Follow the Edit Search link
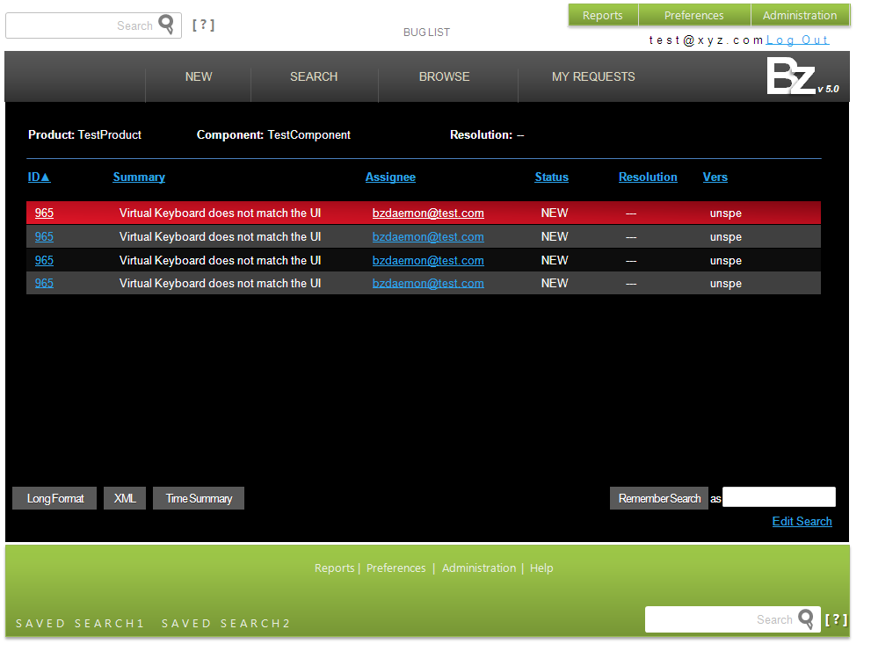Screen dimensions: 871x651 click(802, 521)
